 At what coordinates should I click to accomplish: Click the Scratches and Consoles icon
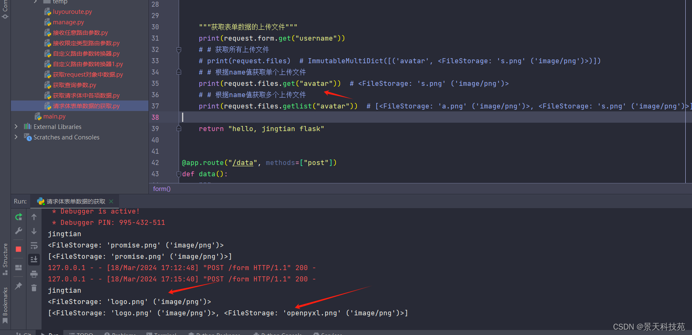(28, 137)
